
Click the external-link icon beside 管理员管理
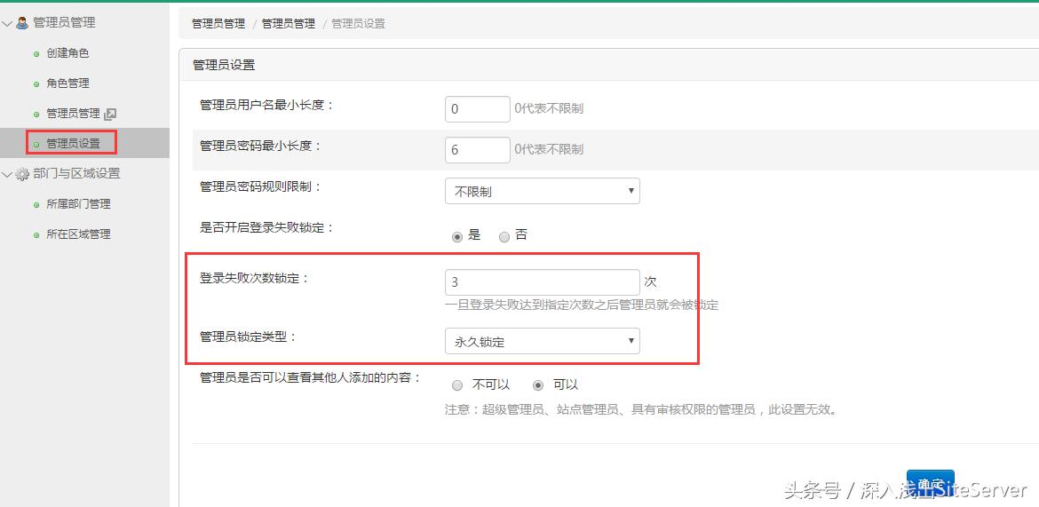(x=110, y=114)
